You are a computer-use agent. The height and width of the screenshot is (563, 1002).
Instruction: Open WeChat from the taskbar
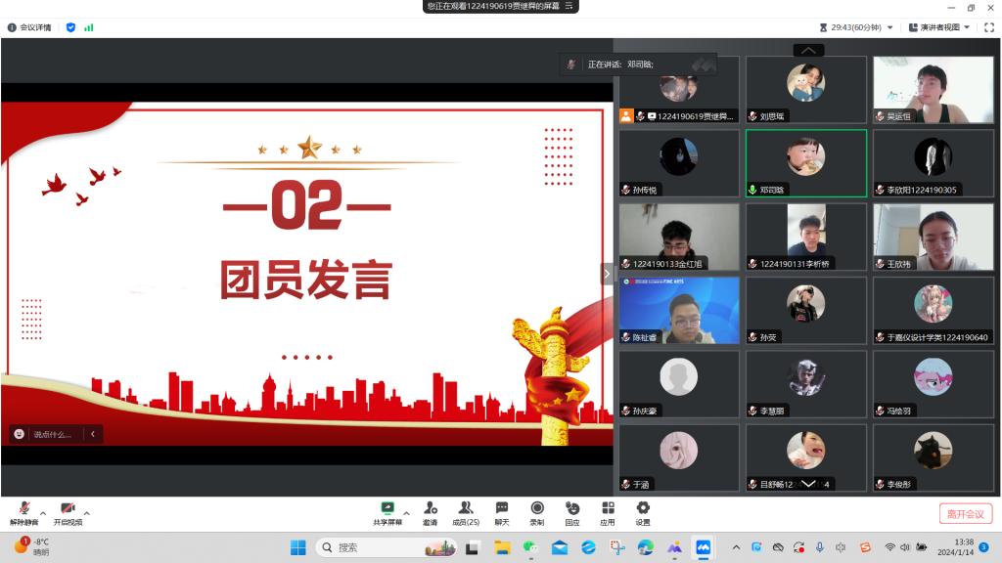(x=530, y=547)
